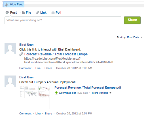Click in the 'What are you working on?' field

point(63,20)
